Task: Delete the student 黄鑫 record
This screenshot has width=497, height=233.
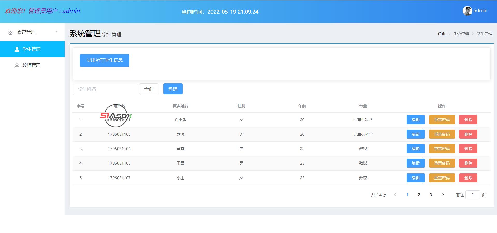Action: tap(468, 149)
